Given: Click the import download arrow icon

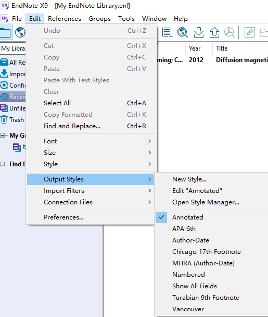Looking at the screenshot, I should [199, 32].
